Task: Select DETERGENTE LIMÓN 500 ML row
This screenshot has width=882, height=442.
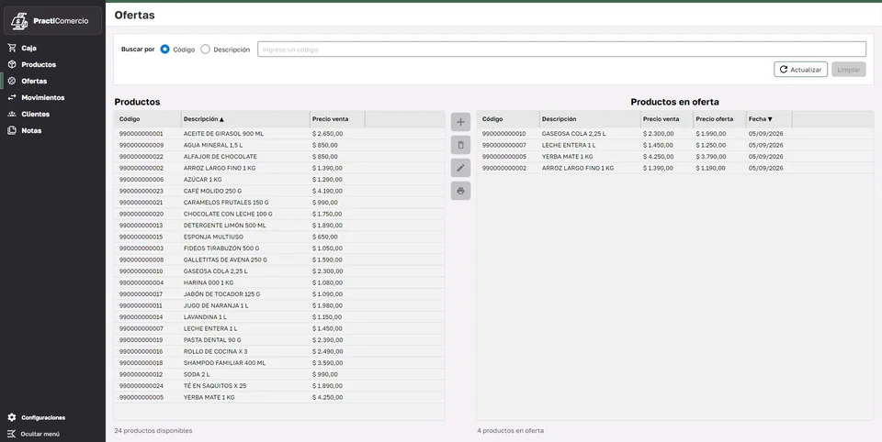Action: pos(279,226)
